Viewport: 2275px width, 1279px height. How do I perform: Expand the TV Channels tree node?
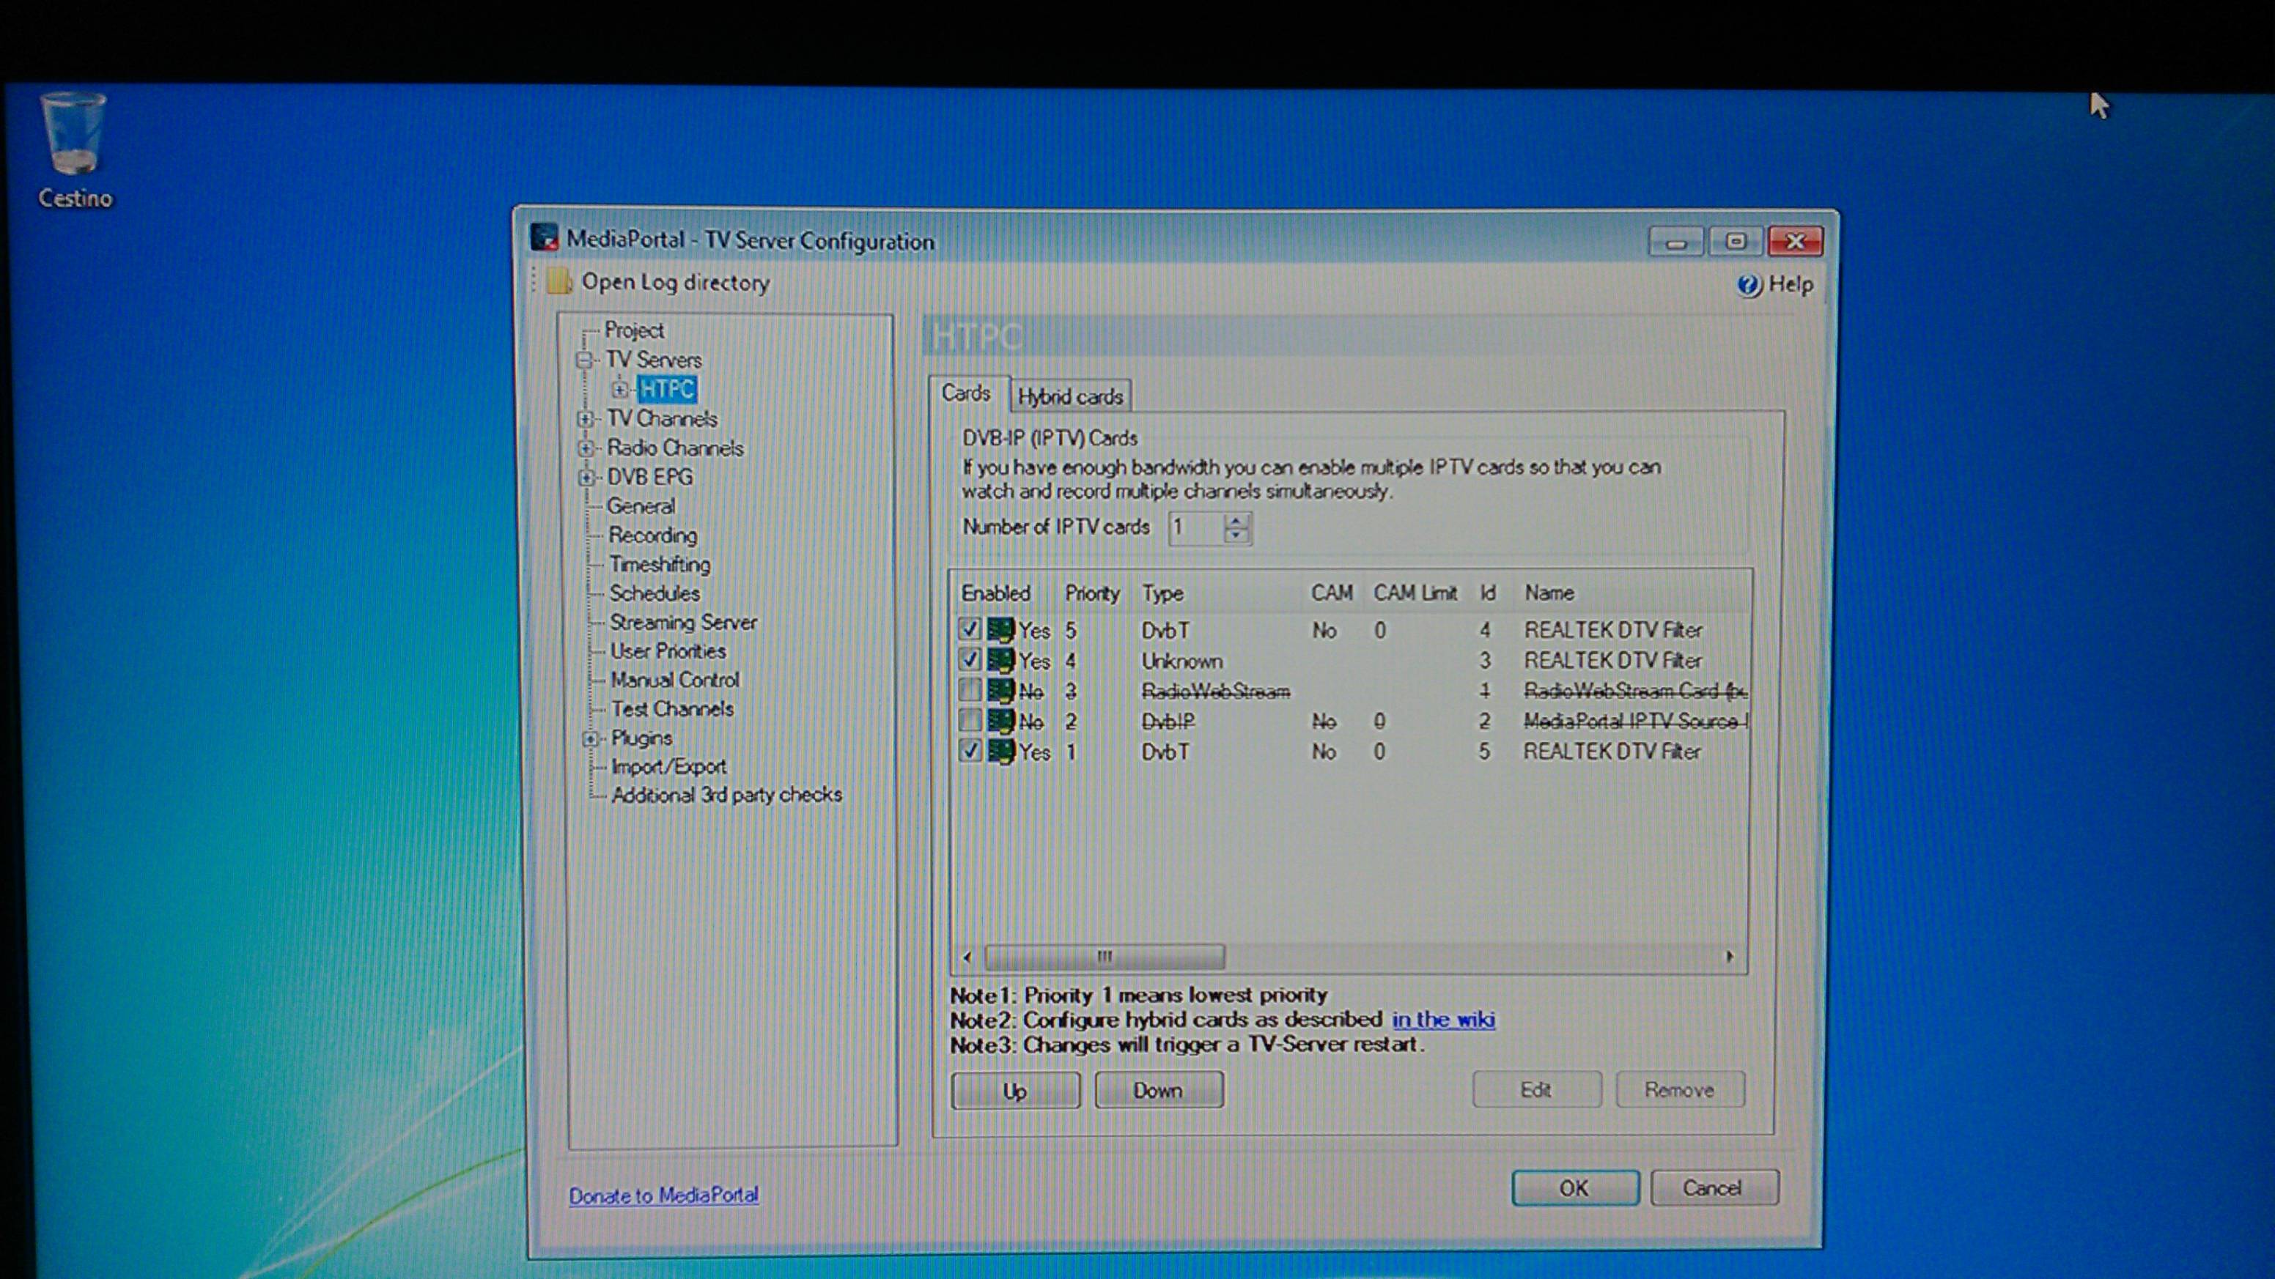pos(585,418)
